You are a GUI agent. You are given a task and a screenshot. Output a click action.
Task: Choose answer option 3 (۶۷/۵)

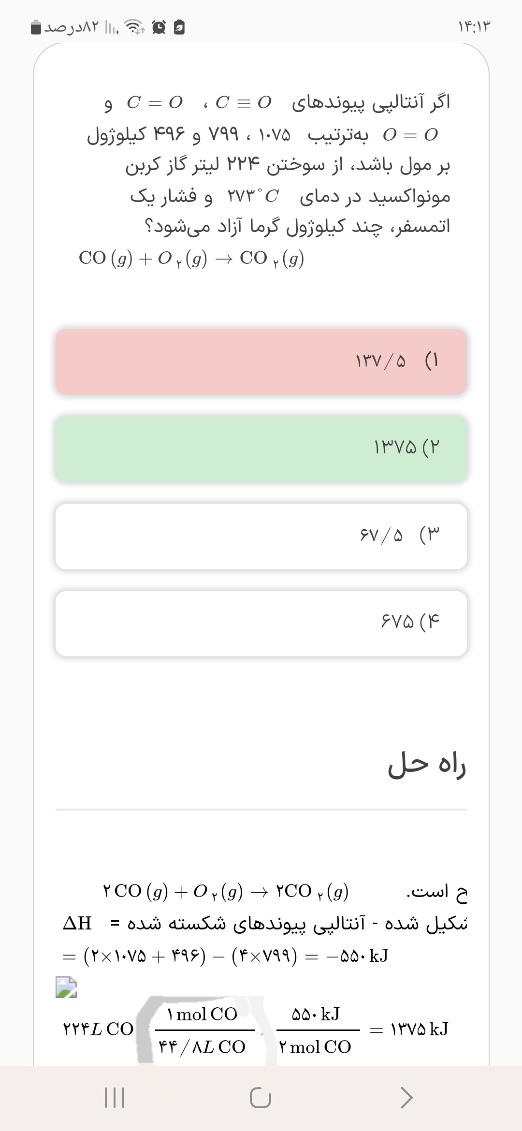261,536
